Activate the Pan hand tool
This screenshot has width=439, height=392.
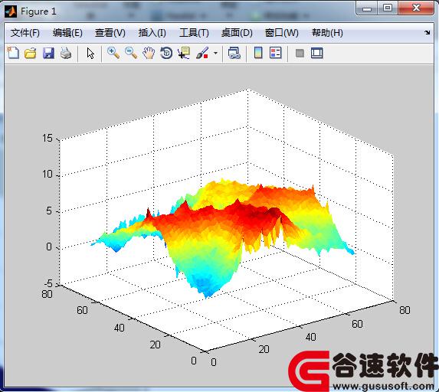[x=149, y=53]
